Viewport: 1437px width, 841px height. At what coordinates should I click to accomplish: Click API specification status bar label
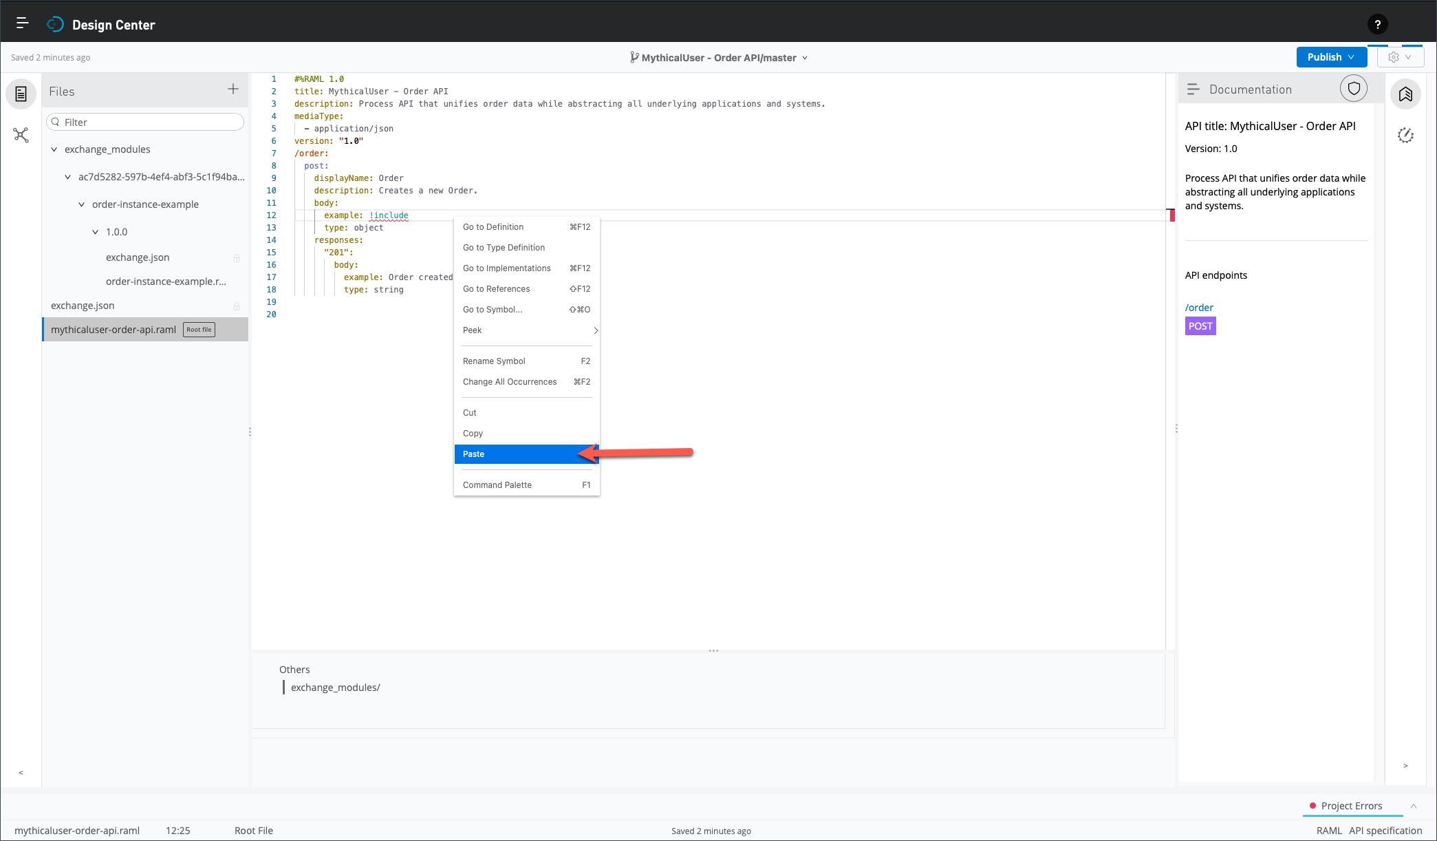pos(1385,831)
